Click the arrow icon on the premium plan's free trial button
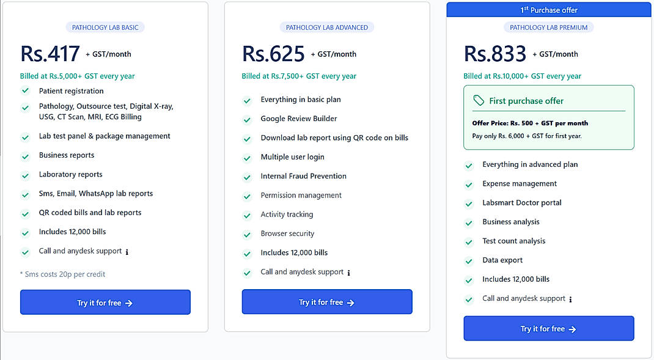The width and height of the screenshot is (654, 360). pos(571,328)
